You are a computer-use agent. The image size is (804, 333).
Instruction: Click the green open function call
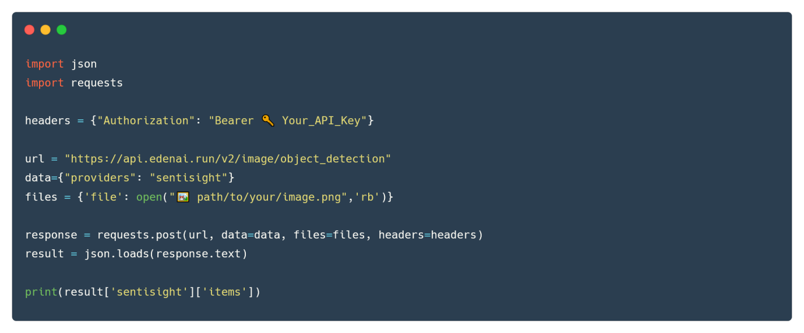click(x=149, y=197)
